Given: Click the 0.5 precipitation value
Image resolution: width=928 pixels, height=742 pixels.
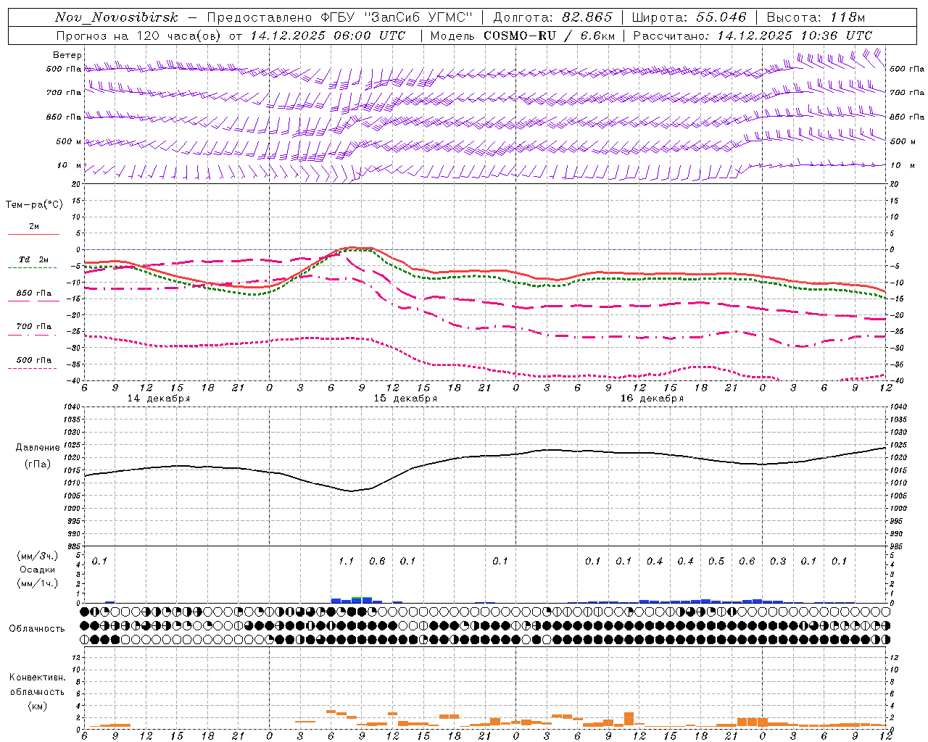Looking at the screenshot, I should 716,561.
